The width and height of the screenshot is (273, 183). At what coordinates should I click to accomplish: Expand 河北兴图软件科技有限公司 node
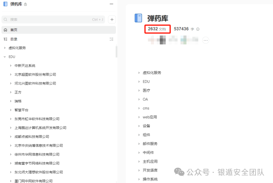(x=11, y=83)
